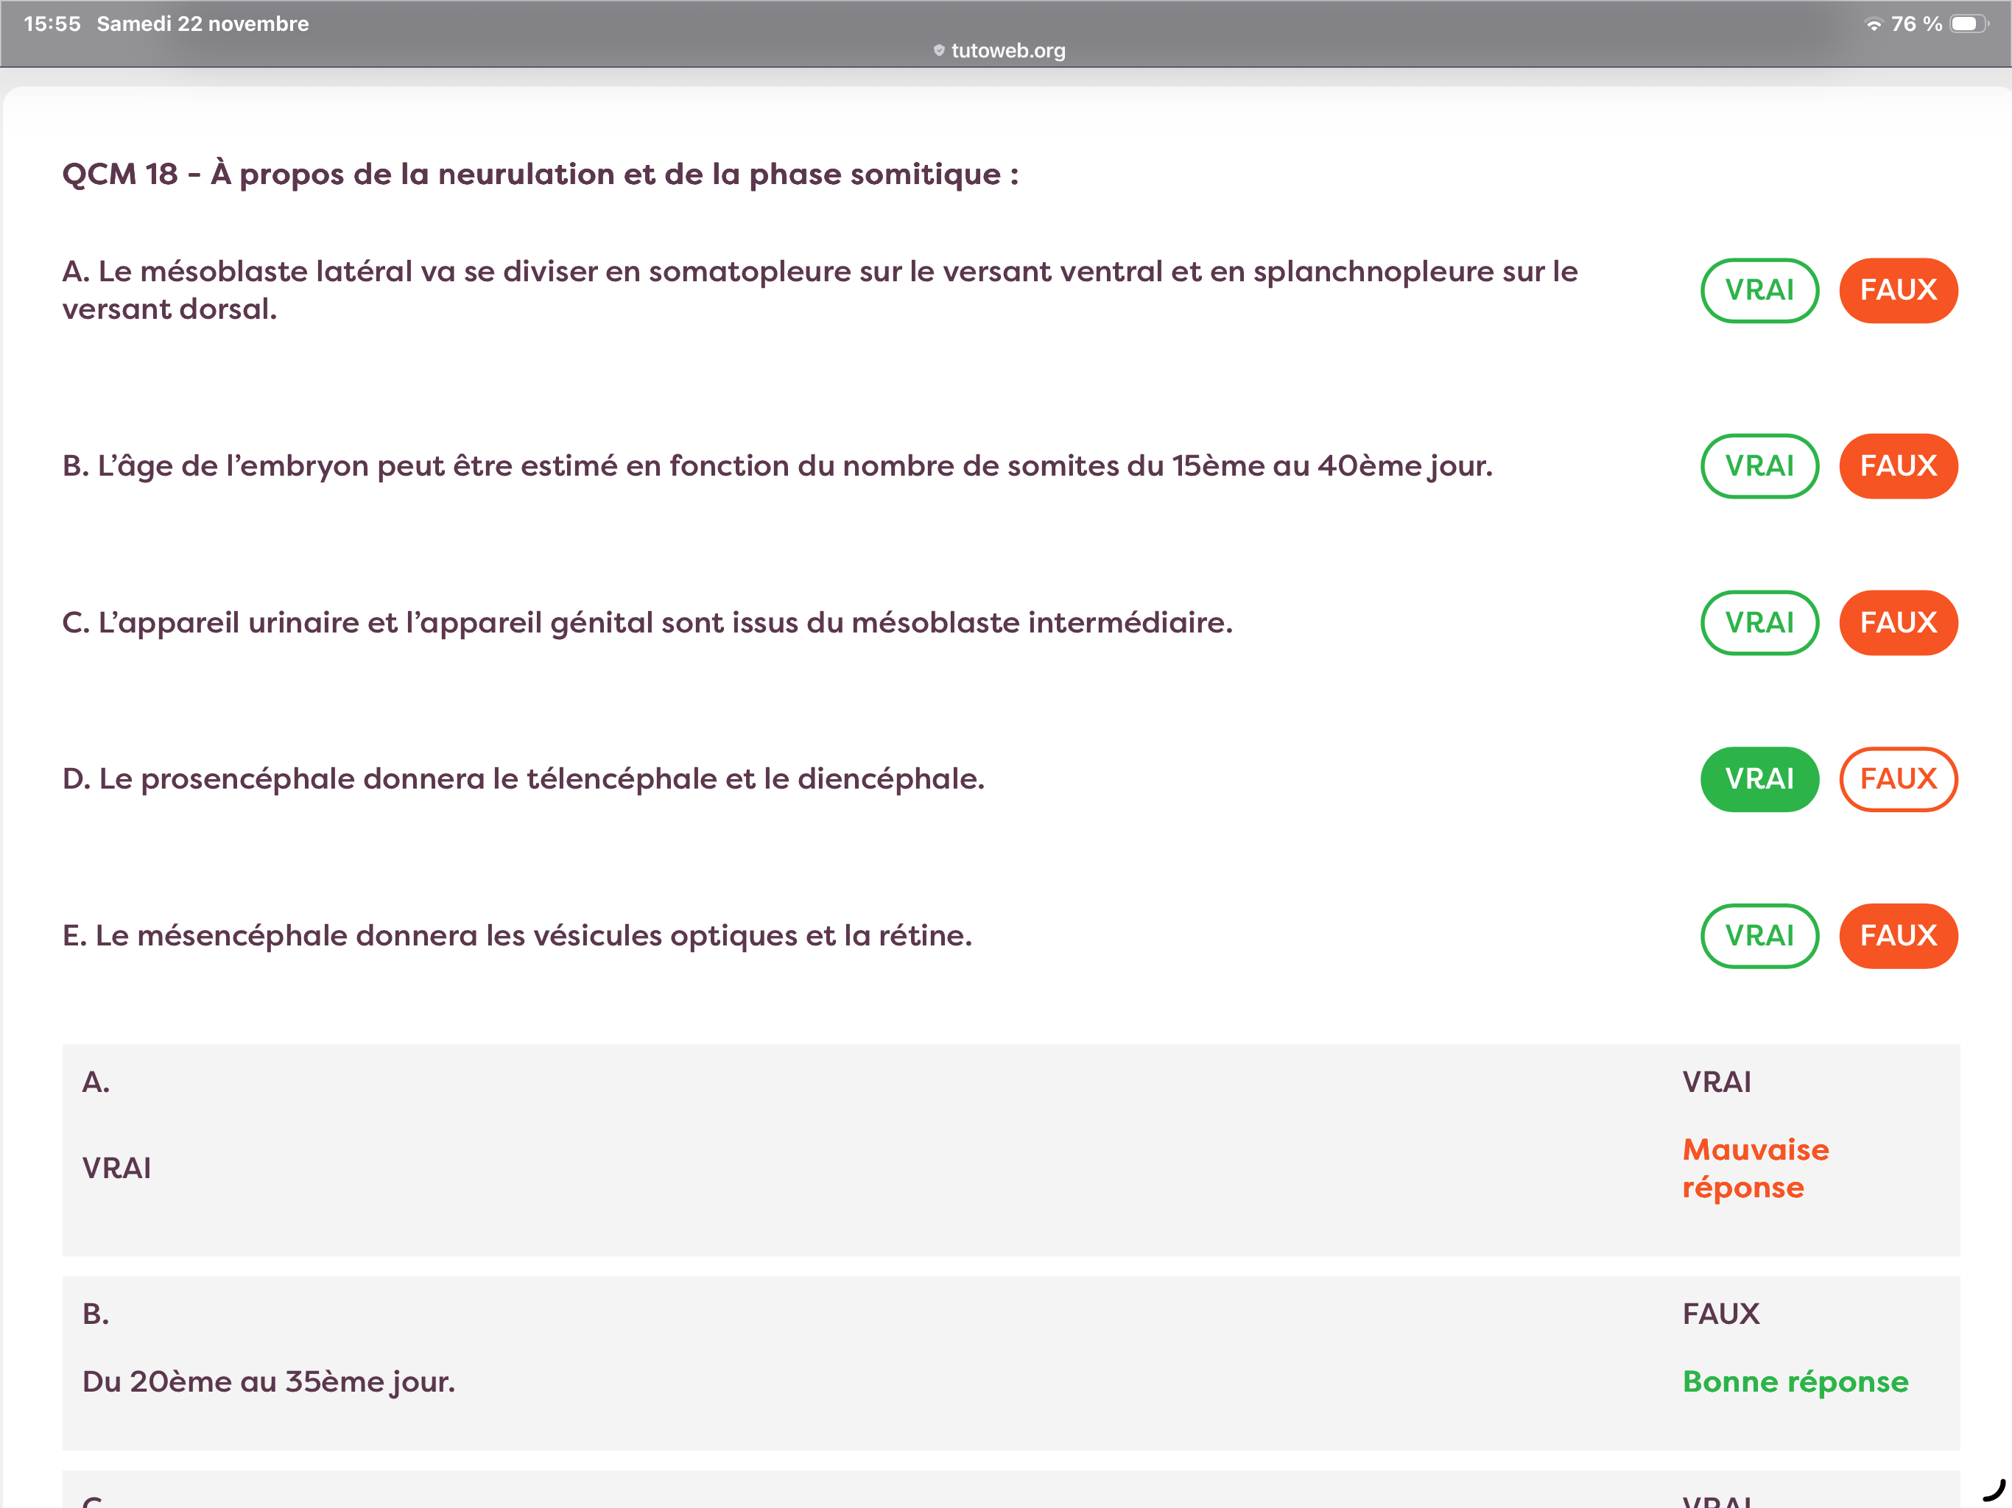2012x1508 pixels.
Task: Choose FAUX for statement B on somites
Action: point(1897,465)
